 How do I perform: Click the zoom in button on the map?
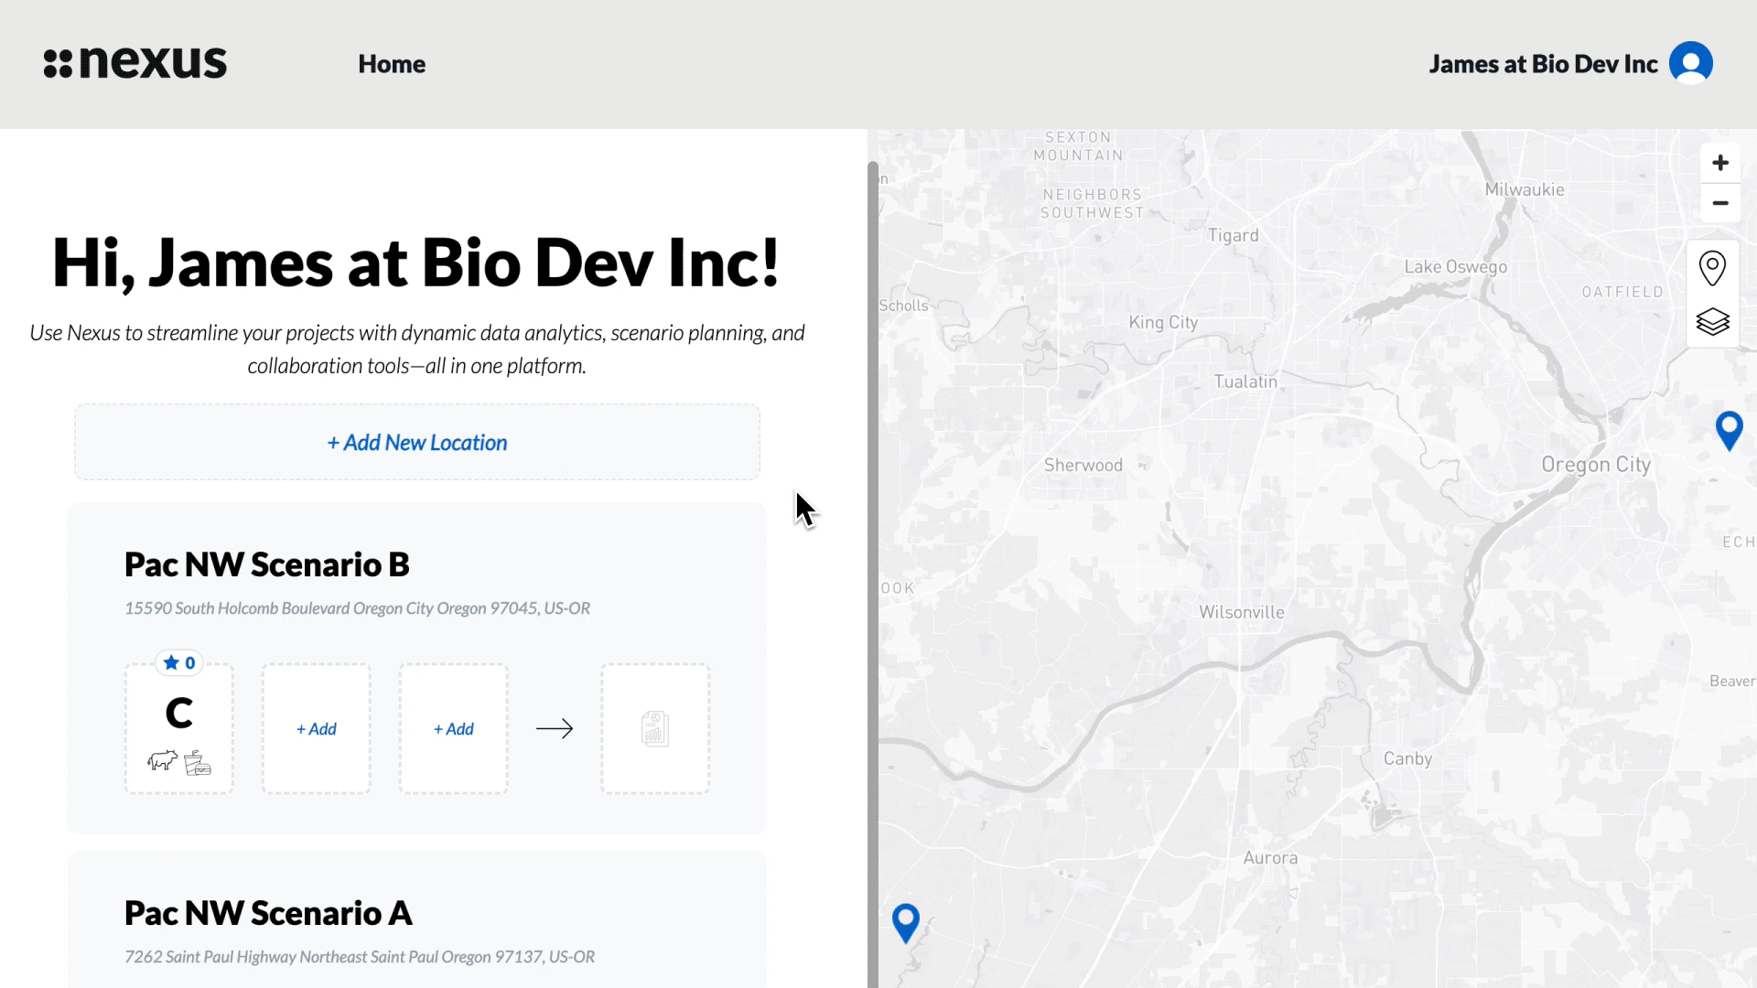pyautogui.click(x=1719, y=162)
